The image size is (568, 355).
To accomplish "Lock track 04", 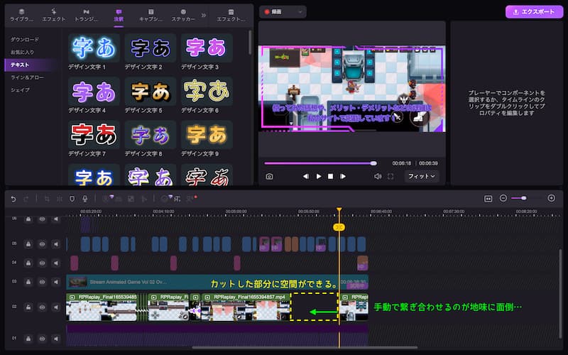I will 28,263.
